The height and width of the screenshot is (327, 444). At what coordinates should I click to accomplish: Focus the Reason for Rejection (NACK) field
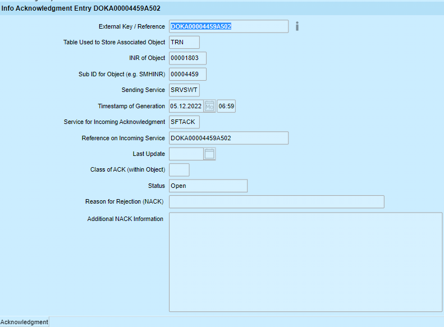(276, 202)
